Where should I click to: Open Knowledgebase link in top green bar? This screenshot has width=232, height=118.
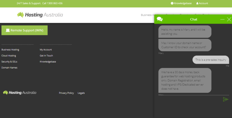183,3
